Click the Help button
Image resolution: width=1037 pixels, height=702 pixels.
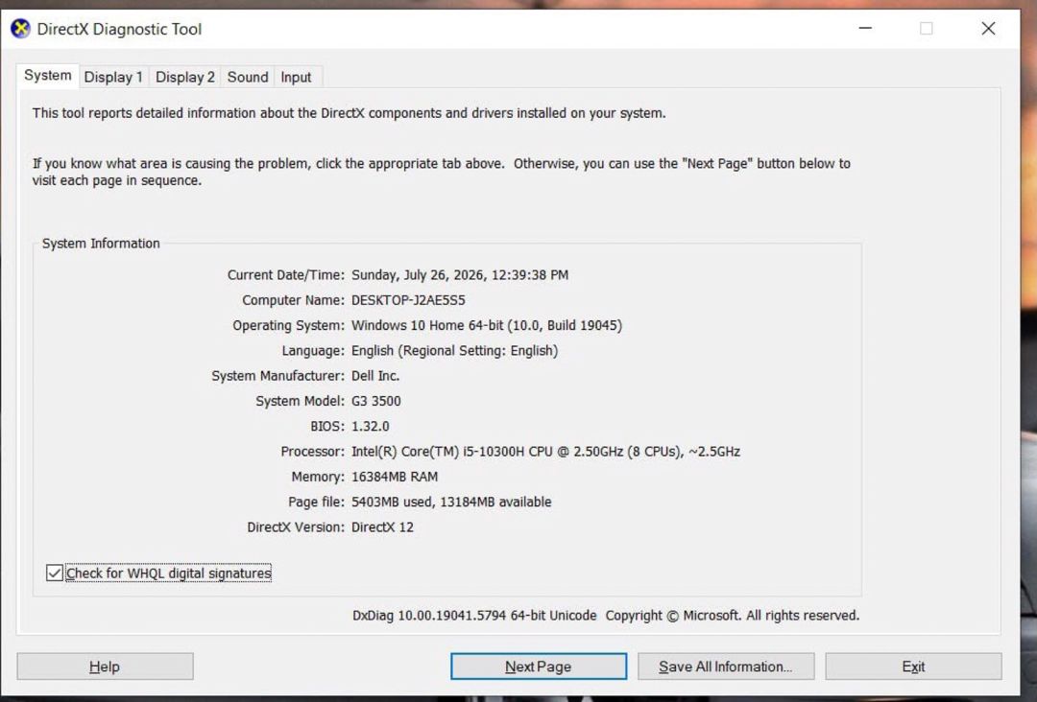click(106, 667)
